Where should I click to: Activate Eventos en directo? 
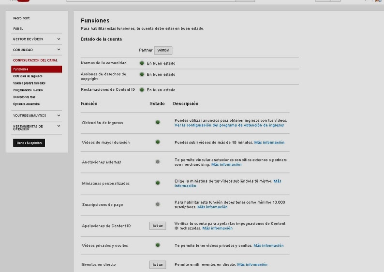[x=158, y=265]
